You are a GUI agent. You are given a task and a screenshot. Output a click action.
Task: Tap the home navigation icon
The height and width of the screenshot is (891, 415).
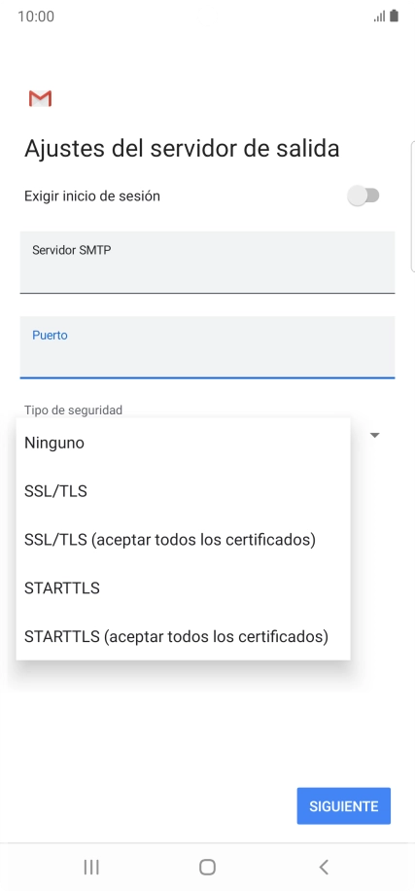[x=207, y=867]
